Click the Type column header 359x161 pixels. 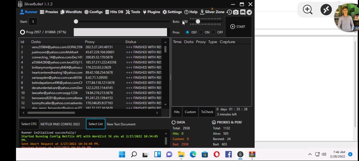212,42
